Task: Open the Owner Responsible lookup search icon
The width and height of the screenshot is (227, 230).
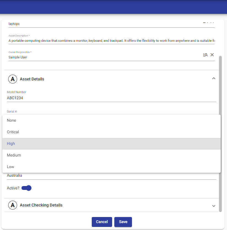Action: tap(205, 55)
